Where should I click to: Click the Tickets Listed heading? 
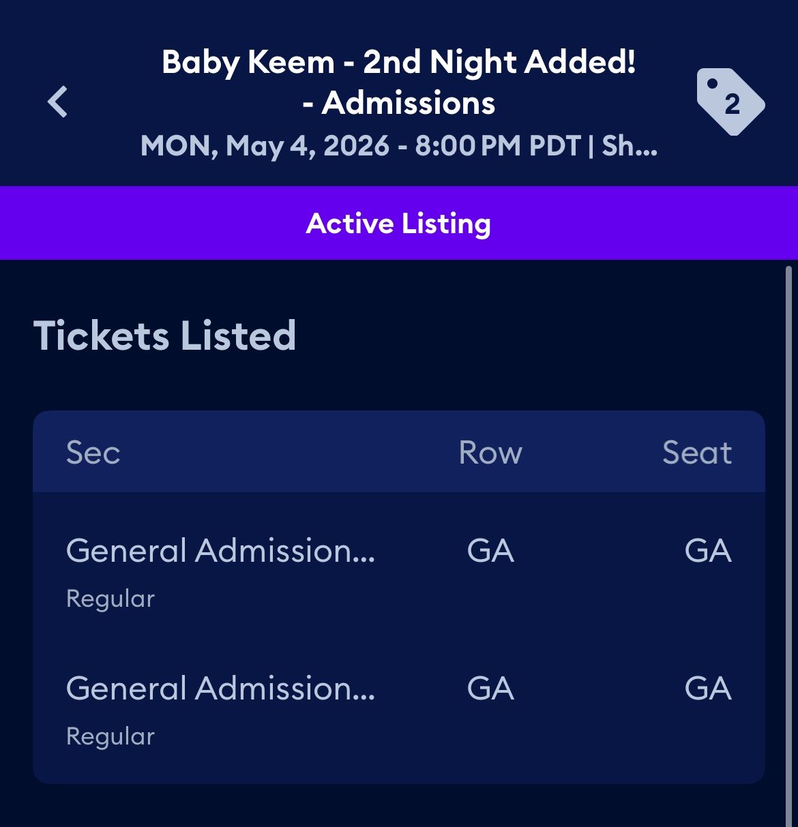[x=164, y=335]
